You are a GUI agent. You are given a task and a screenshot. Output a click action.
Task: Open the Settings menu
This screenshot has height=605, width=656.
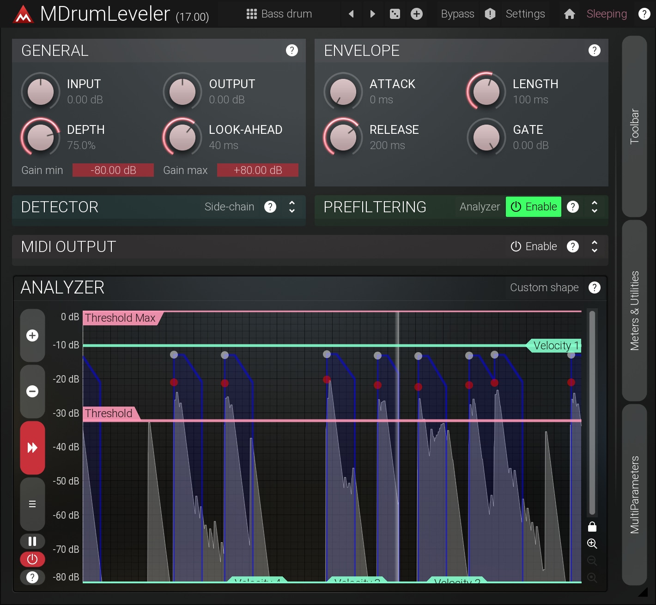pyautogui.click(x=525, y=14)
